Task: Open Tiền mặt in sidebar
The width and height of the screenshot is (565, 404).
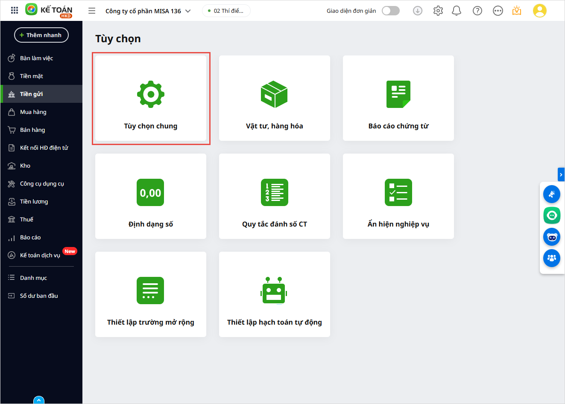Action: [x=32, y=76]
